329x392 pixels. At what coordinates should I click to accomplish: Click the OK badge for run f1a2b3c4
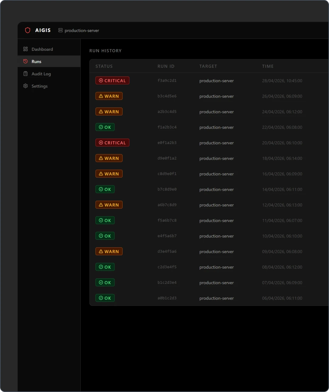coord(105,127)
